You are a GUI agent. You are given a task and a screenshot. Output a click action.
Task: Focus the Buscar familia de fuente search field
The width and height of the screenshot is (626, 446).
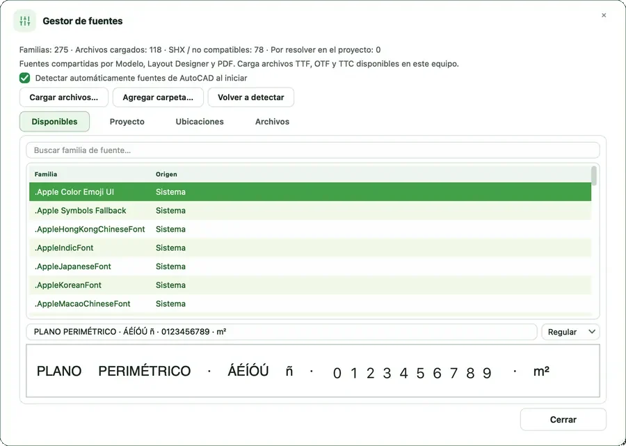(313, 150)
